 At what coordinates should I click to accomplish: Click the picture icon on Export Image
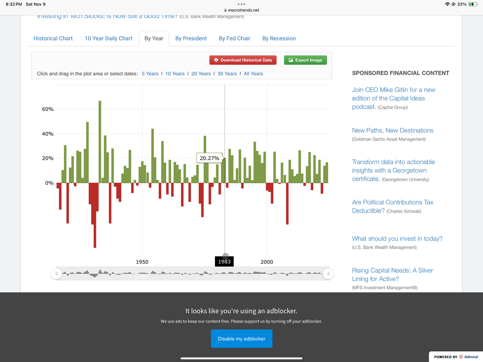click(x=291, y=60)
